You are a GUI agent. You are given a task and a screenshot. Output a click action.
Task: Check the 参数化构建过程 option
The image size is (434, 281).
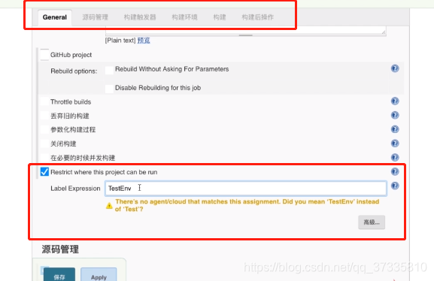44,129
